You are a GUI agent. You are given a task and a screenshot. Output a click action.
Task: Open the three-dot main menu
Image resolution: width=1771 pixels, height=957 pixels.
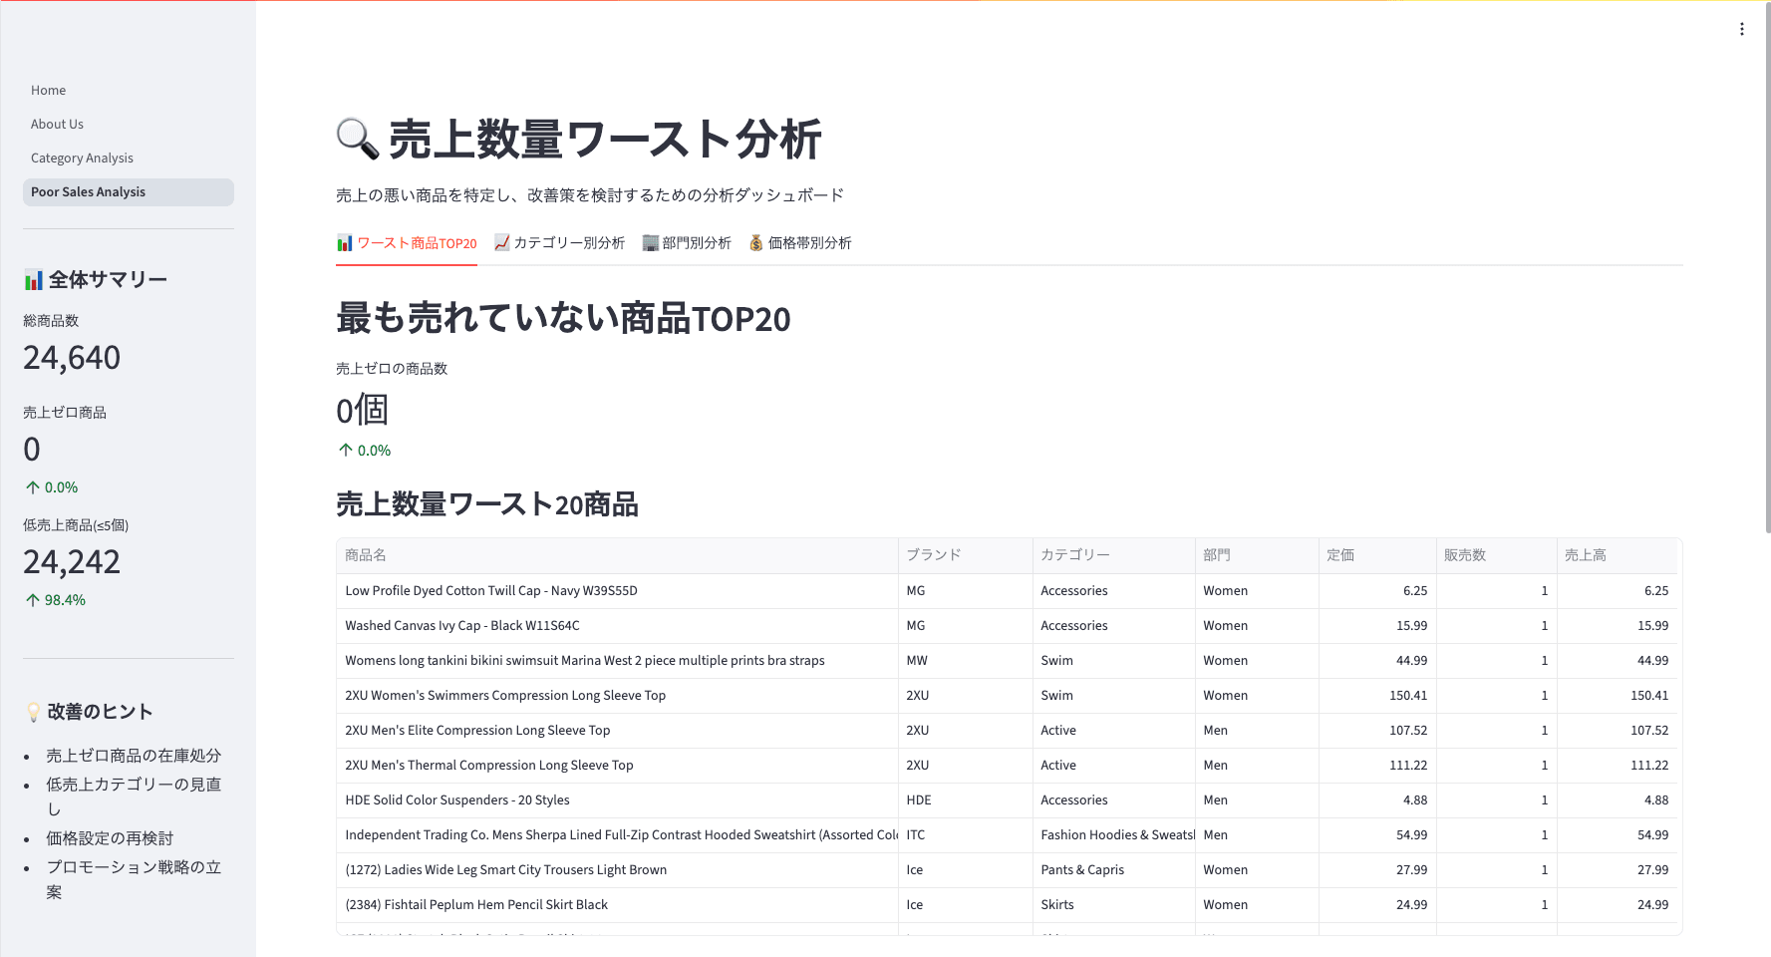point(1741,29)
